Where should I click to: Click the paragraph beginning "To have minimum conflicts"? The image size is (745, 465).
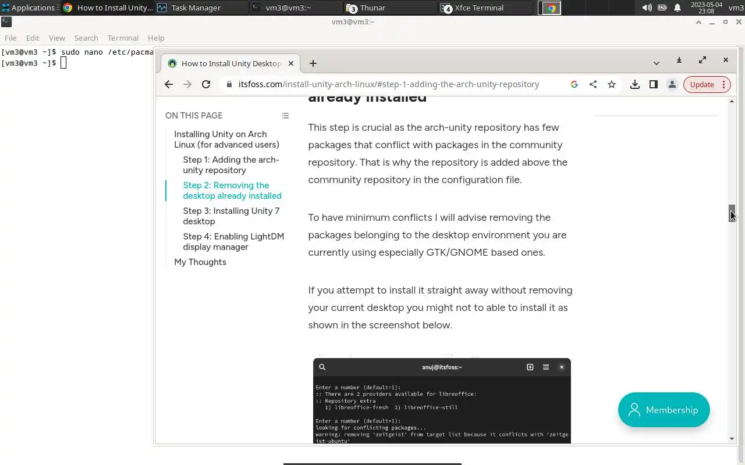pos(437,235)
